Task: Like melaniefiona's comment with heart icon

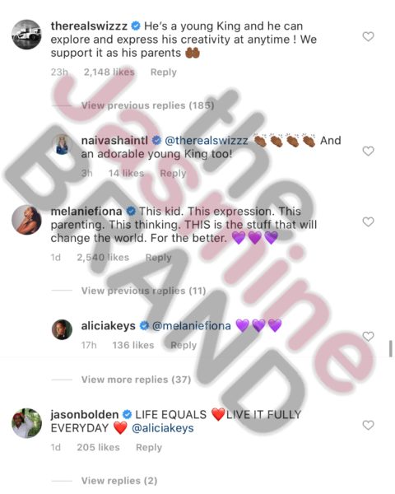Action: click(x=368, y=221)
